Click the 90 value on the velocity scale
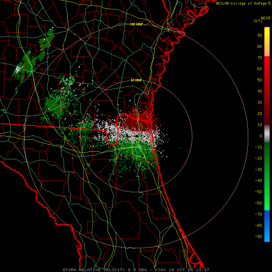272x272 pixels. [x=260, y=35]
